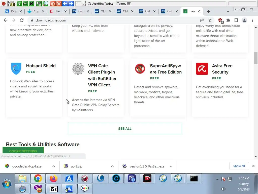
Task: Open Yahoo Messenger from the taskbar
Action: (x=38, y=189)
